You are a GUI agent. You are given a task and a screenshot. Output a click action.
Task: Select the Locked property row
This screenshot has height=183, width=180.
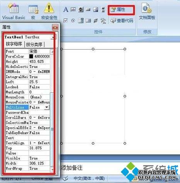click(x=27, y=87)
